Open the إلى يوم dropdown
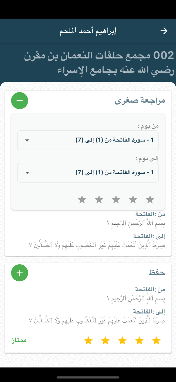 click(x=88, y=172)
